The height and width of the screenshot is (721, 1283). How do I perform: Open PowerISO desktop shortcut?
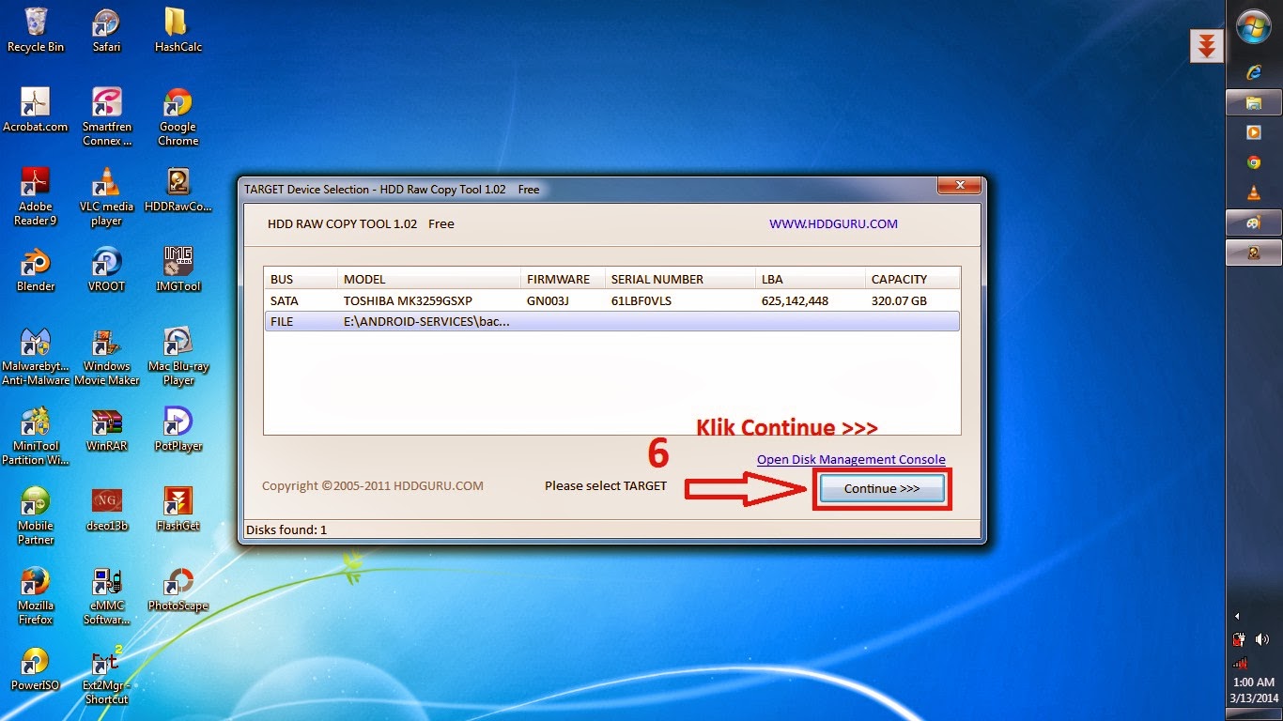[36, 669]
